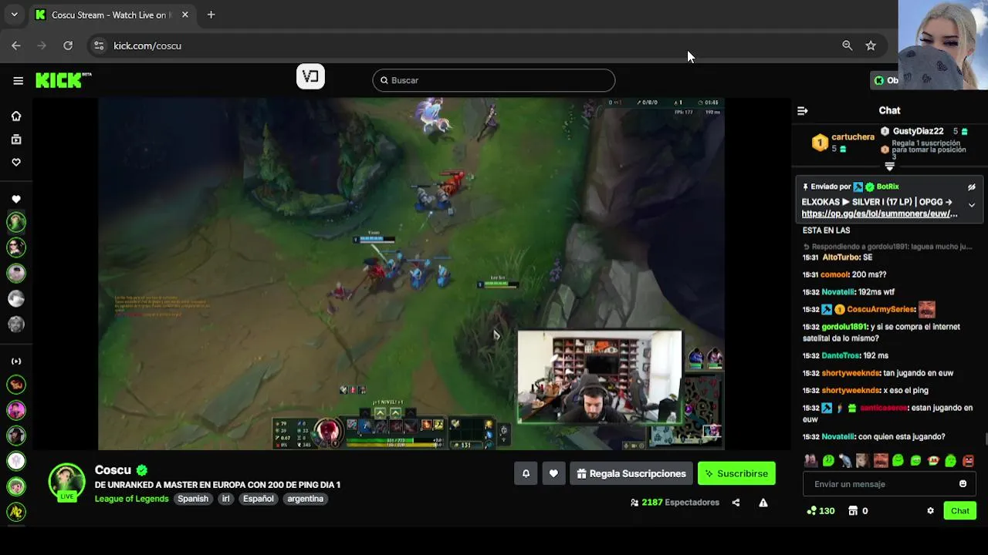Click the filled heart followed-channels header
The image size is (988, 555).
coord(16,200)
